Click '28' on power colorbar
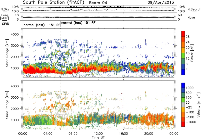 [187, 37]
